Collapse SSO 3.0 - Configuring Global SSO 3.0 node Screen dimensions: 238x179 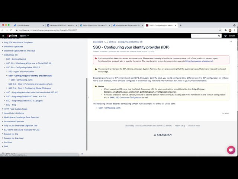tap(5, 67)
